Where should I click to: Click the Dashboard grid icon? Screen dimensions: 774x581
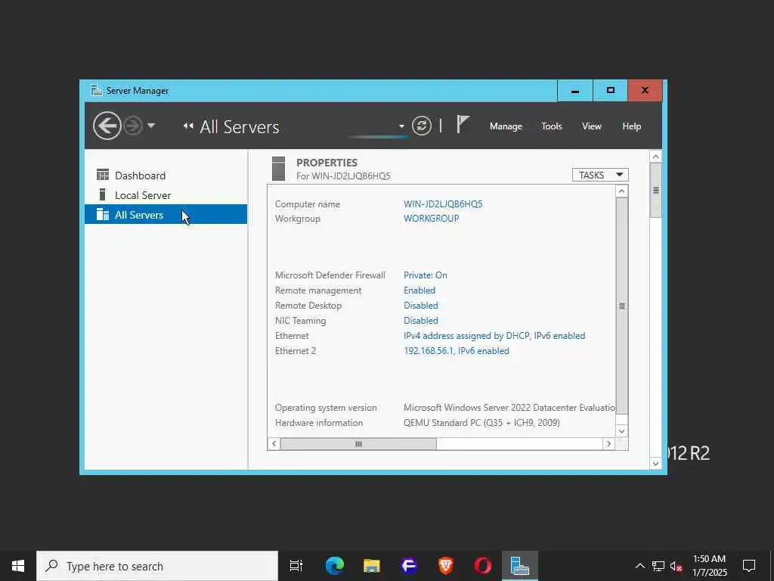[103, 175]
